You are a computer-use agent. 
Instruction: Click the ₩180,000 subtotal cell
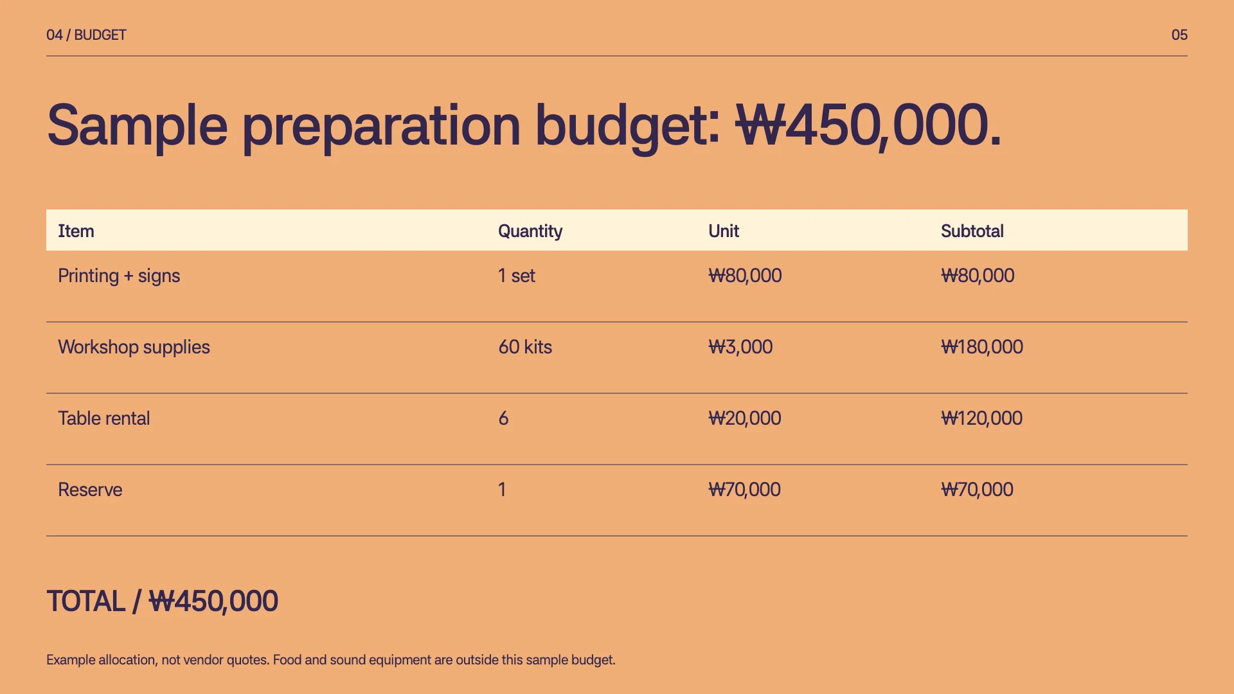pyautogui.click(x=982, y=347)
